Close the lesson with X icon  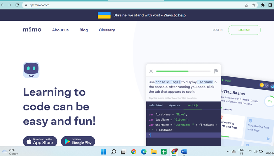(151, 71)
